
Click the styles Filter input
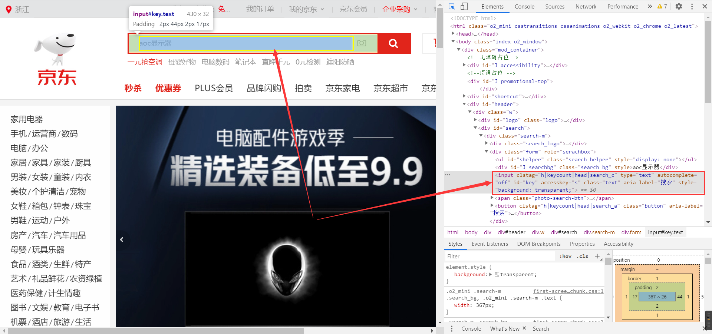point(501,256)
